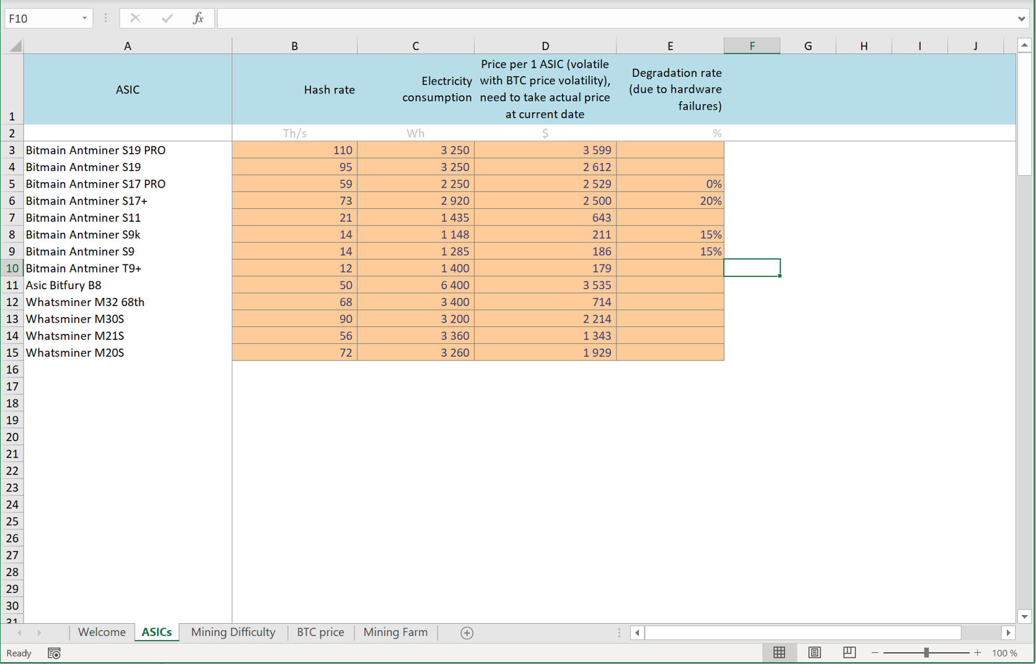Select column D header
This screenshot has height=664, width=1036.
545,46
